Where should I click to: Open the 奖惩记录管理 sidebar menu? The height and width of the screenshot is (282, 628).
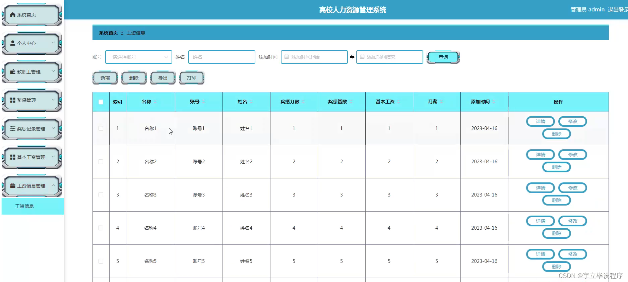coord(32,129)
